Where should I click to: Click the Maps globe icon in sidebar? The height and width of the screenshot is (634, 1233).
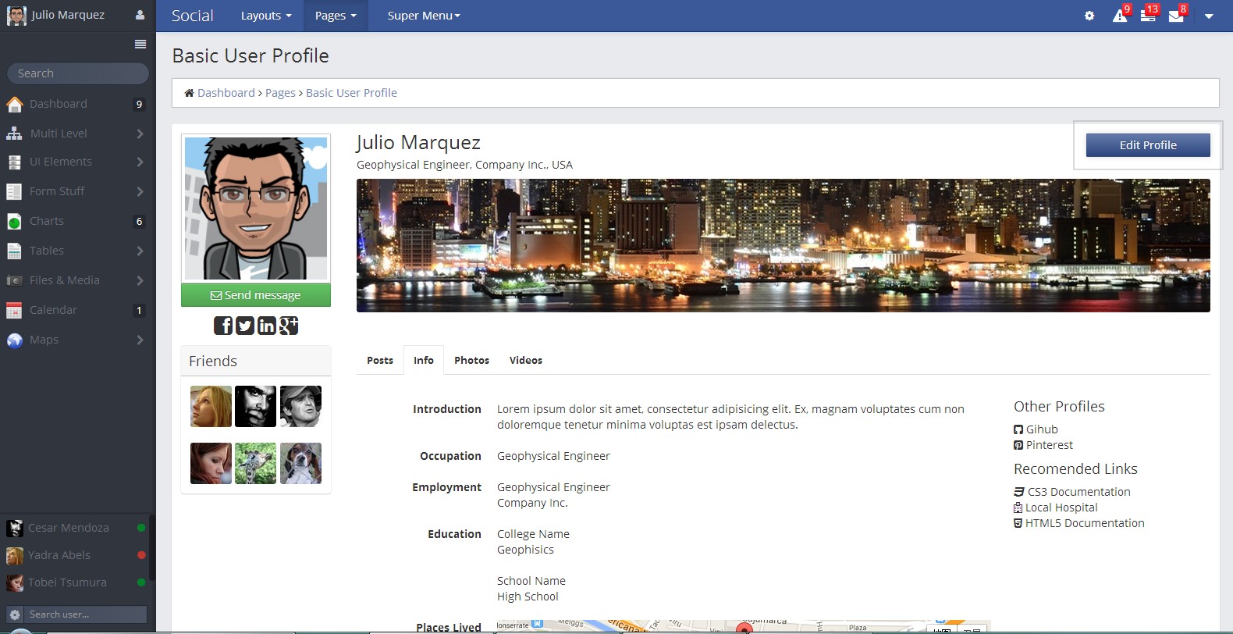[x=14, y=340]
